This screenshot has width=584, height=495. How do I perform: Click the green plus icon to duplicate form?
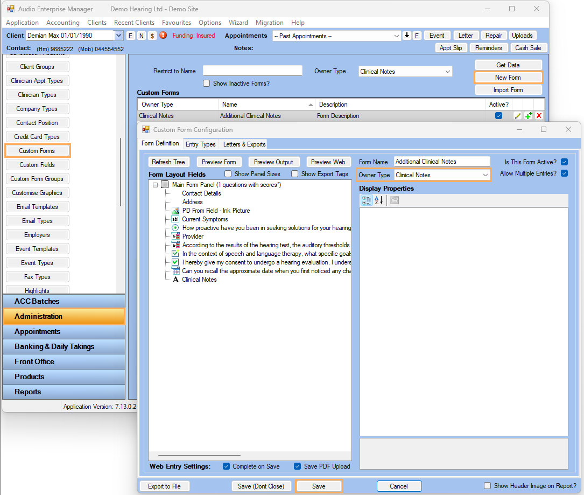pyautogui.click(x=528, y=115)
